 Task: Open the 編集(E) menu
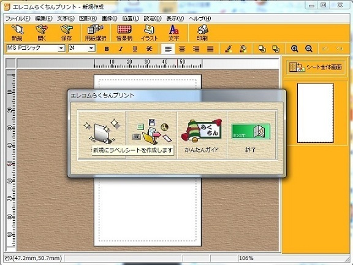tap(44, 18)
